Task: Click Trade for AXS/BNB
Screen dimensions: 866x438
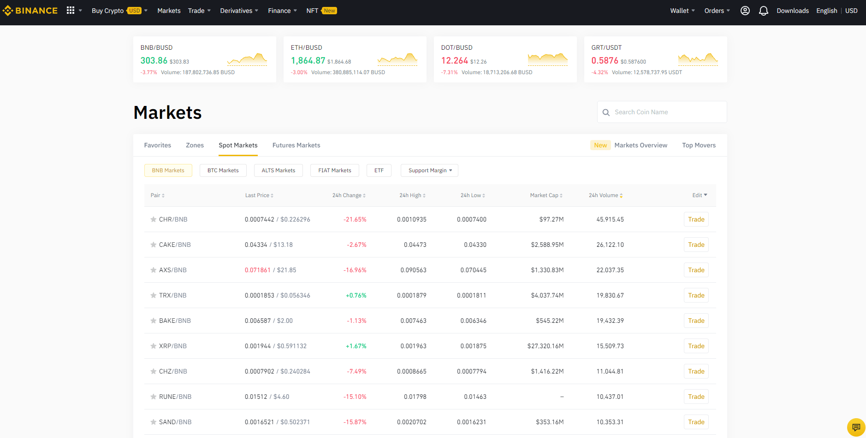Action: [696, 270]
